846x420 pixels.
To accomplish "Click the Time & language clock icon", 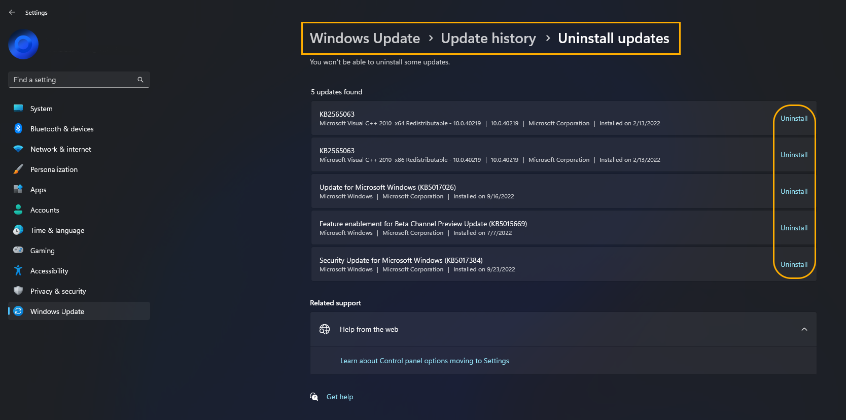I will (x=18, y=230).
